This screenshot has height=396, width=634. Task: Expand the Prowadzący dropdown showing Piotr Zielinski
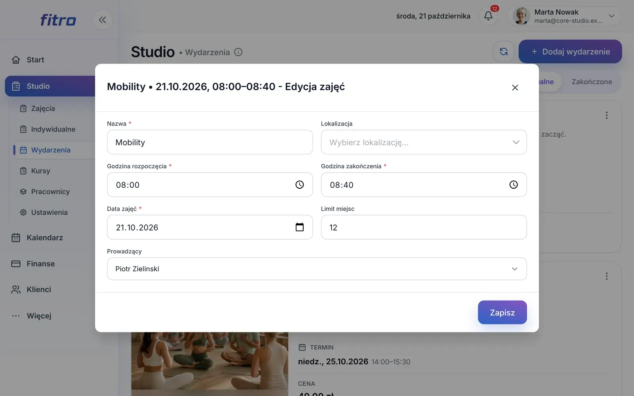click(x=317, y=269)
